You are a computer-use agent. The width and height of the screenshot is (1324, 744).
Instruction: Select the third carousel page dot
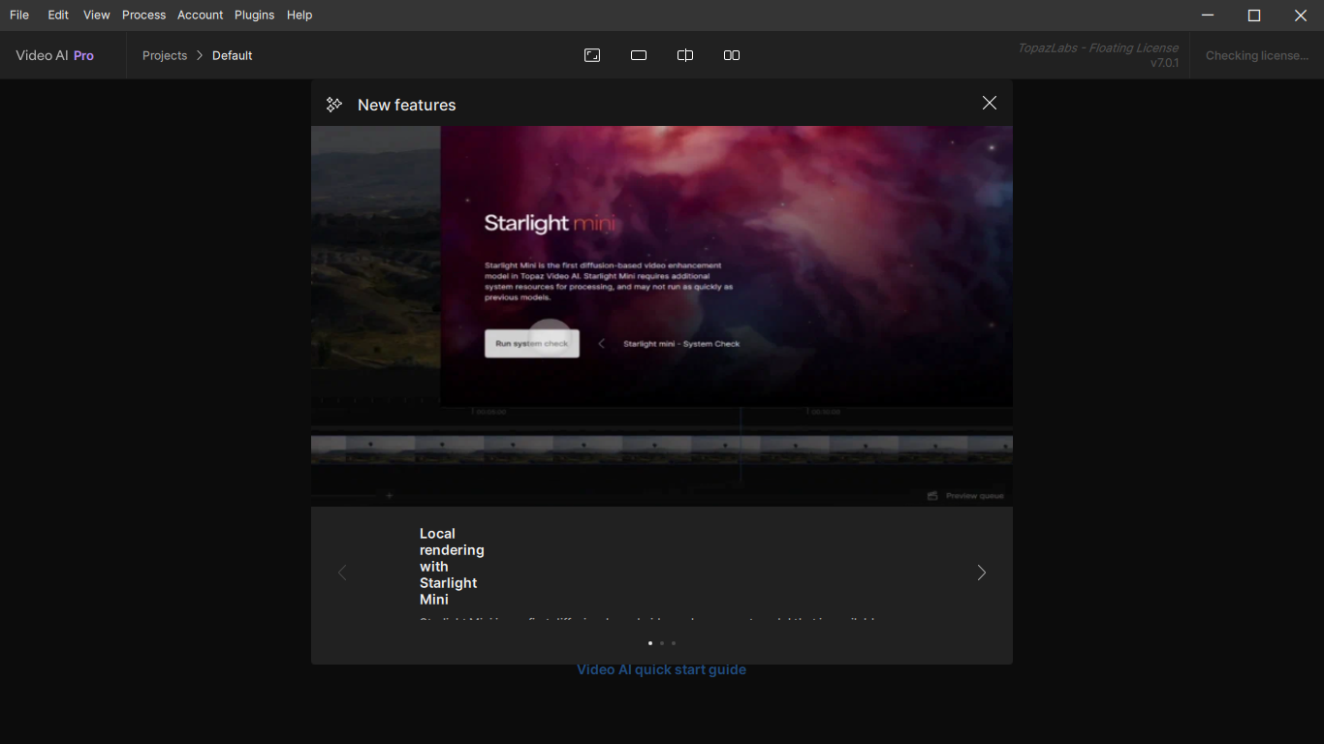pos(674,643)
